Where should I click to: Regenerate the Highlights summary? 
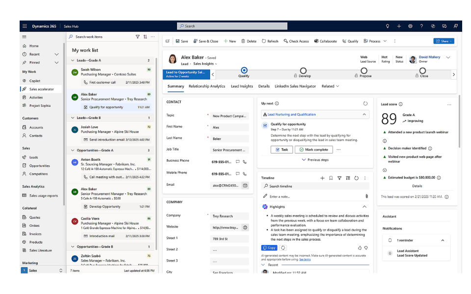(283, 248)
